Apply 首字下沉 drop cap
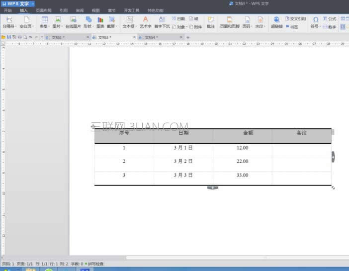The height and width of the screenshot is (271, 349). [x=162, y=22]
